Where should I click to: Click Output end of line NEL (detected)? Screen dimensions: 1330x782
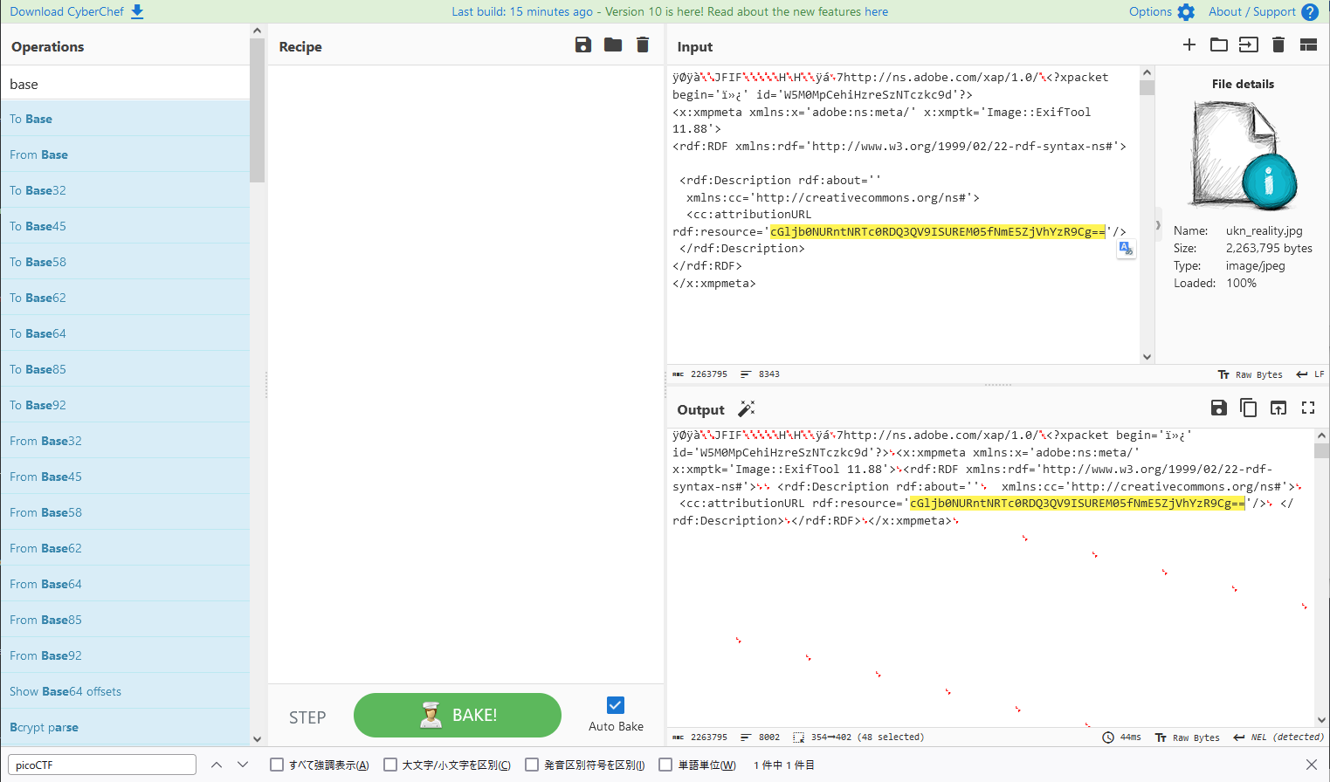tap(1278, 737)
